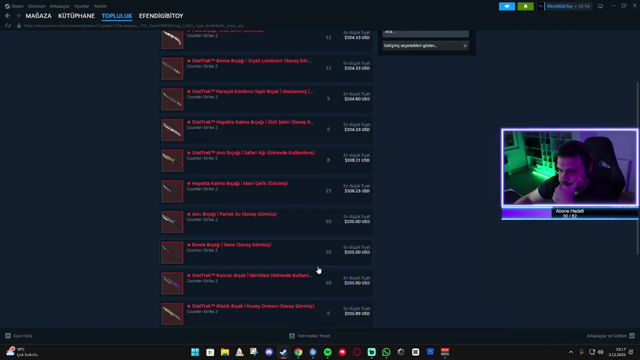Reload the page with refresh icon
Image resolution: width=640 pixels, height=360 pixels.
tap(7, 25)
